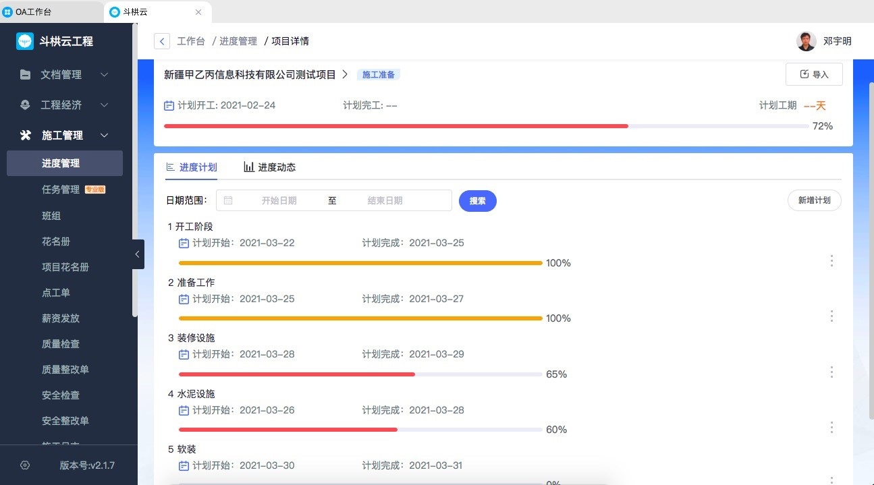Collapse the sidebar using the side handle
Image resolution: width=874 pixels, height=485 pixels.
(138, 254)
